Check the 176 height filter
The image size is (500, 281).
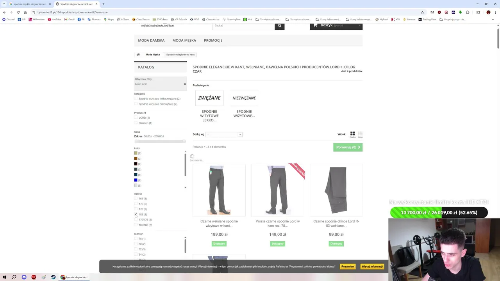[136, 209]
